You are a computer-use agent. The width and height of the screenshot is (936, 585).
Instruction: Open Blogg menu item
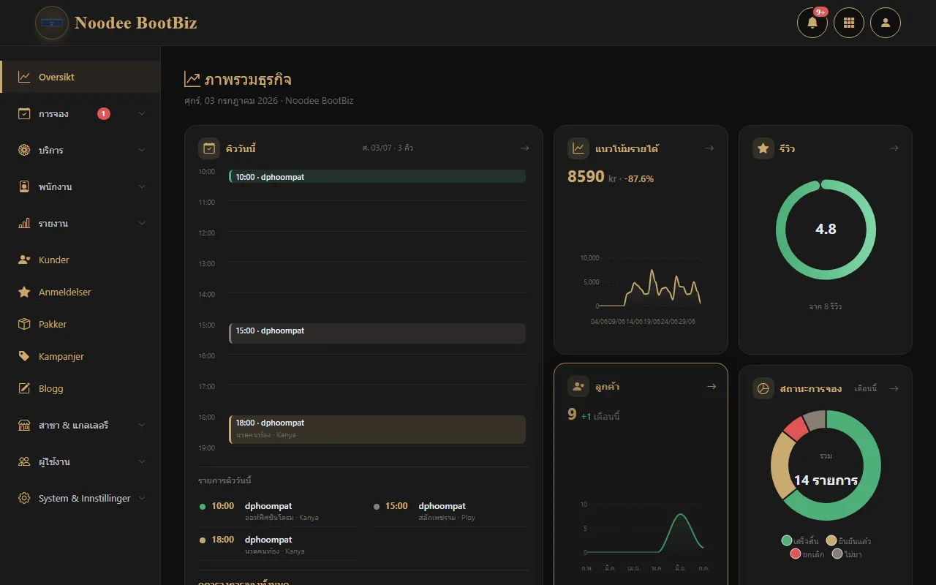(80, 388)
